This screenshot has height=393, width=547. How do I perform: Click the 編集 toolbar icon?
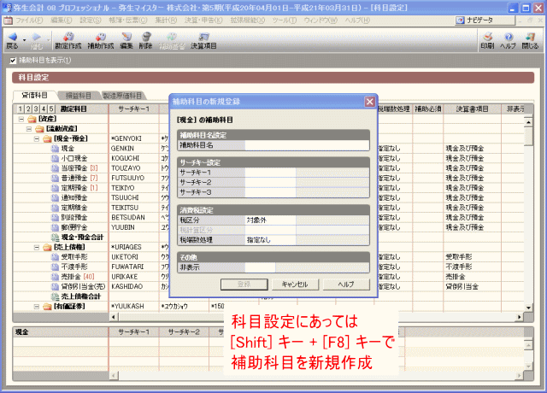point(126,39)
